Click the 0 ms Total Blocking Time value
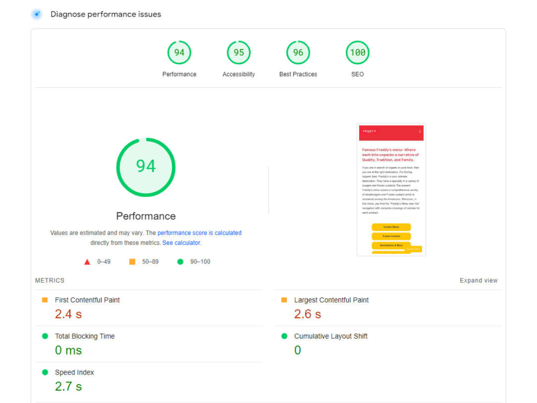Screen dimensions: 537x403 click(x=69, y=350)
